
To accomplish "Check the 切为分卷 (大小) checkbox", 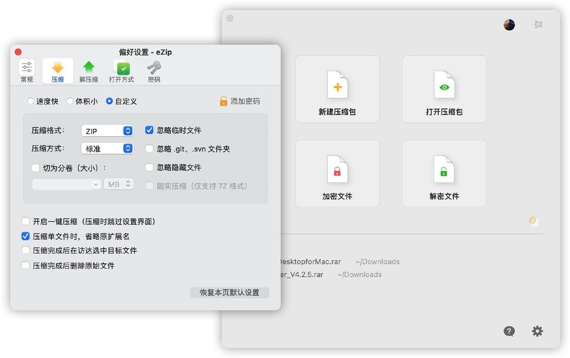I will [x=36, y=168].
